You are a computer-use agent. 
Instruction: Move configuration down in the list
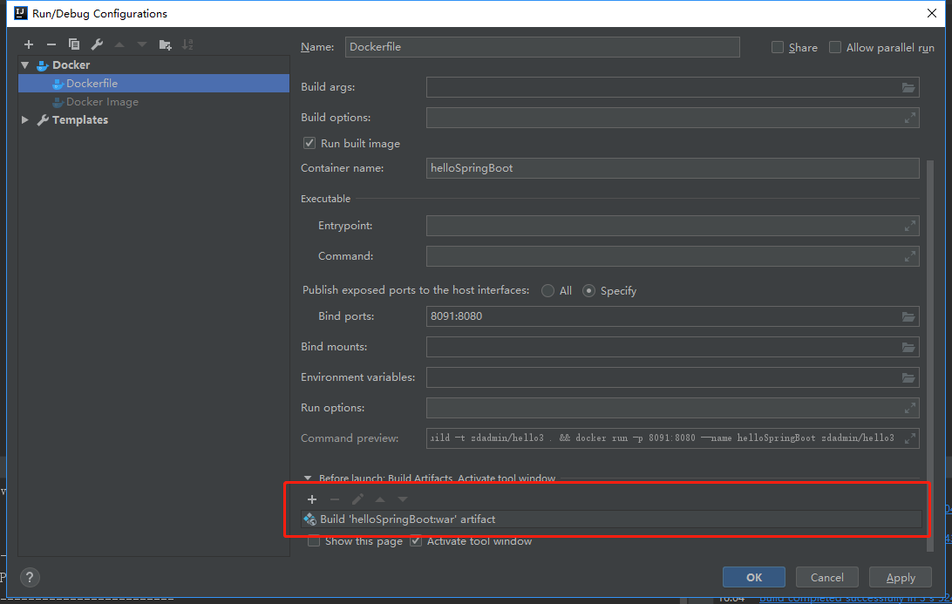[141, 44]
